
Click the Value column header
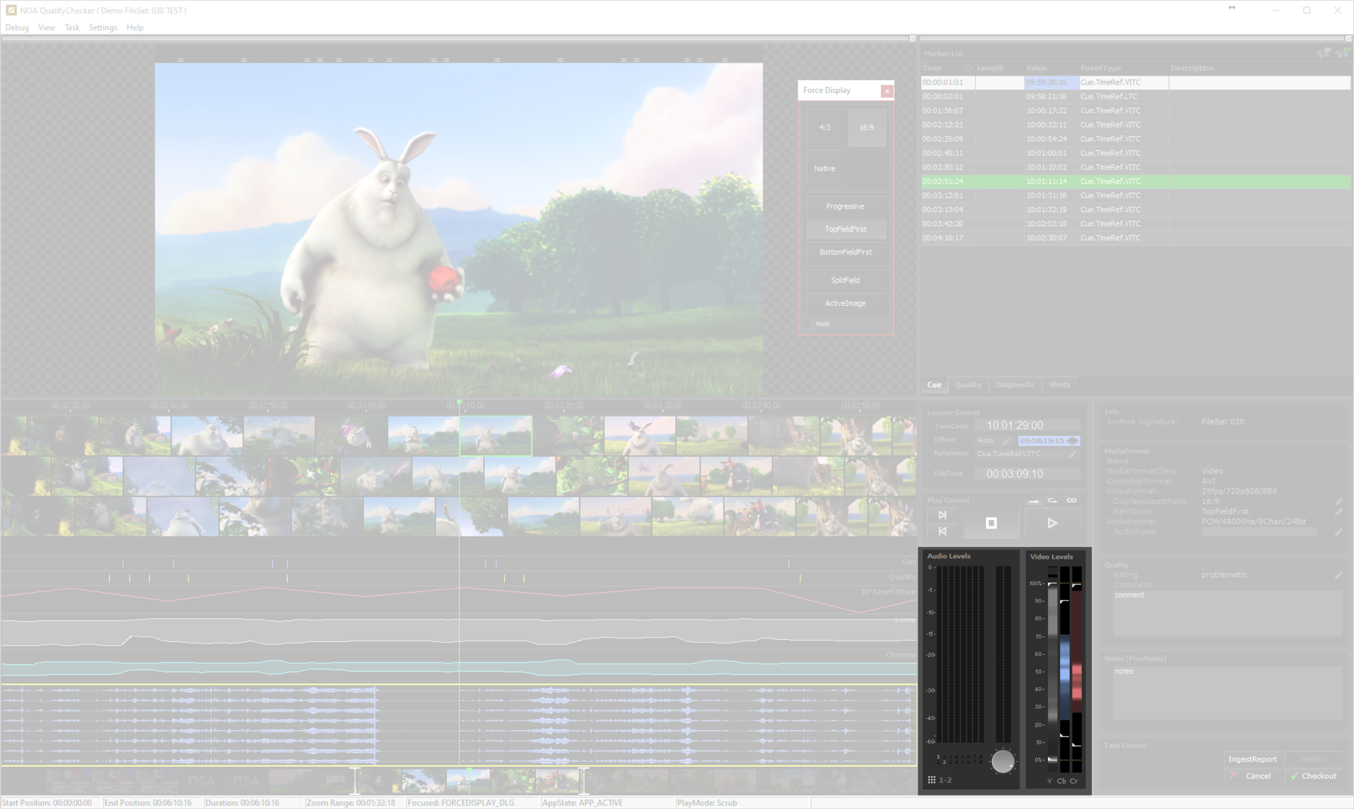[x=1051, y=68]
